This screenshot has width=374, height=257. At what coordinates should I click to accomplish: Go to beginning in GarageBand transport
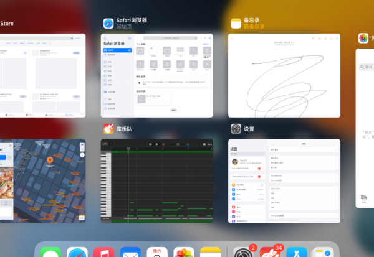pos(150,144)
